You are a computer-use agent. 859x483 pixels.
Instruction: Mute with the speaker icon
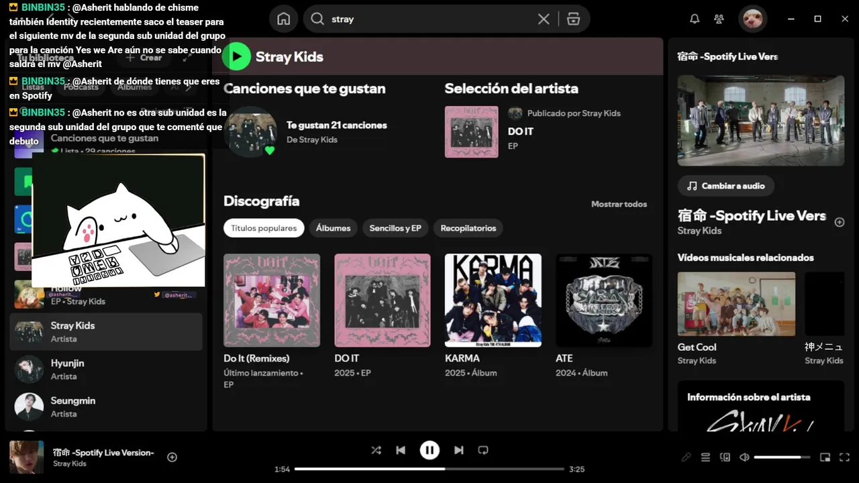tap(744, 458)
